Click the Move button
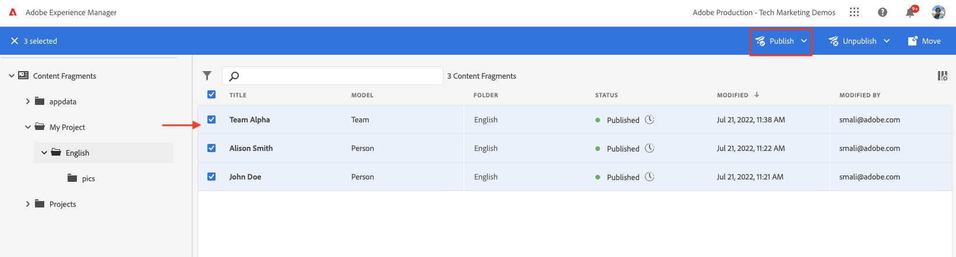956x257 pixels. click(925, 41)
